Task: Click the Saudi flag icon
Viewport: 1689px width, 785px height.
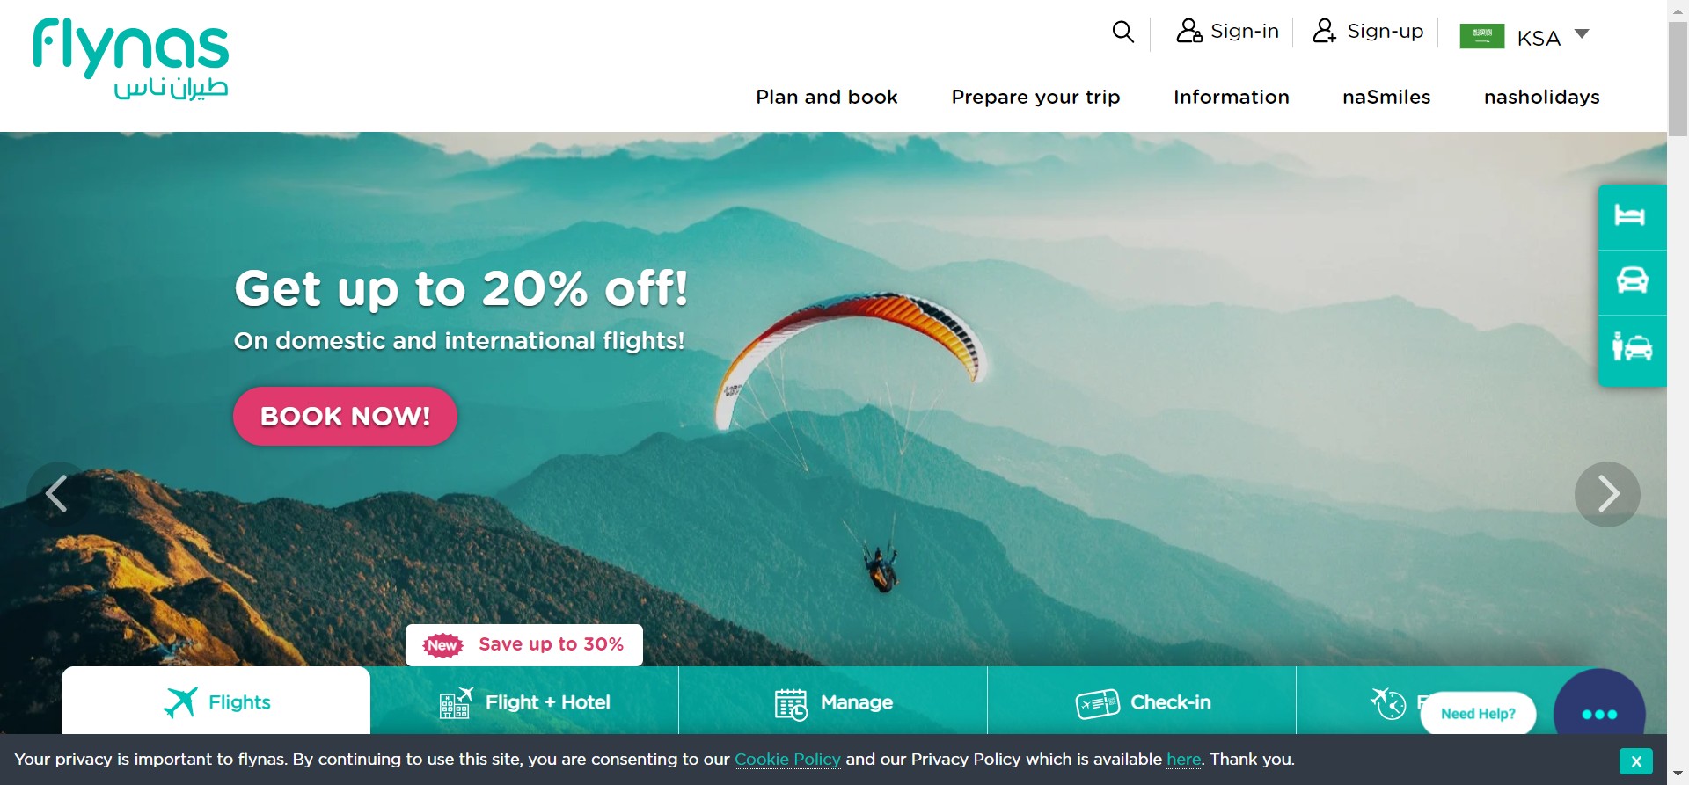Action: (x=1482, y=36)
